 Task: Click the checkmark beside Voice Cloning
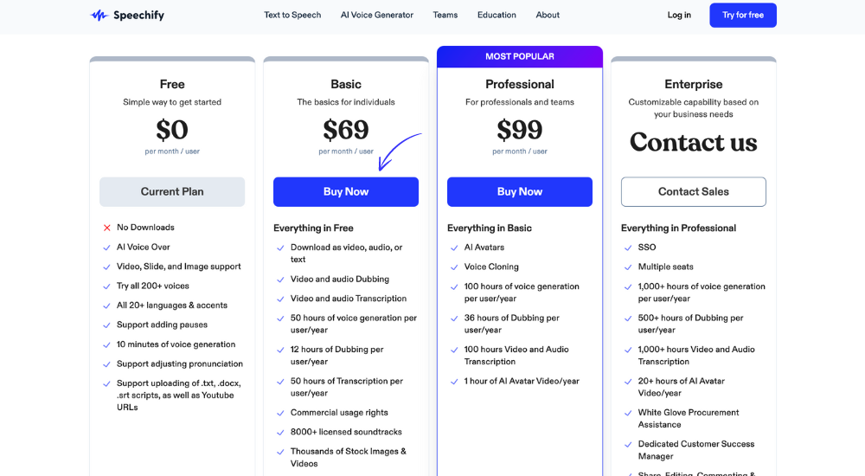tap(455, 267)
